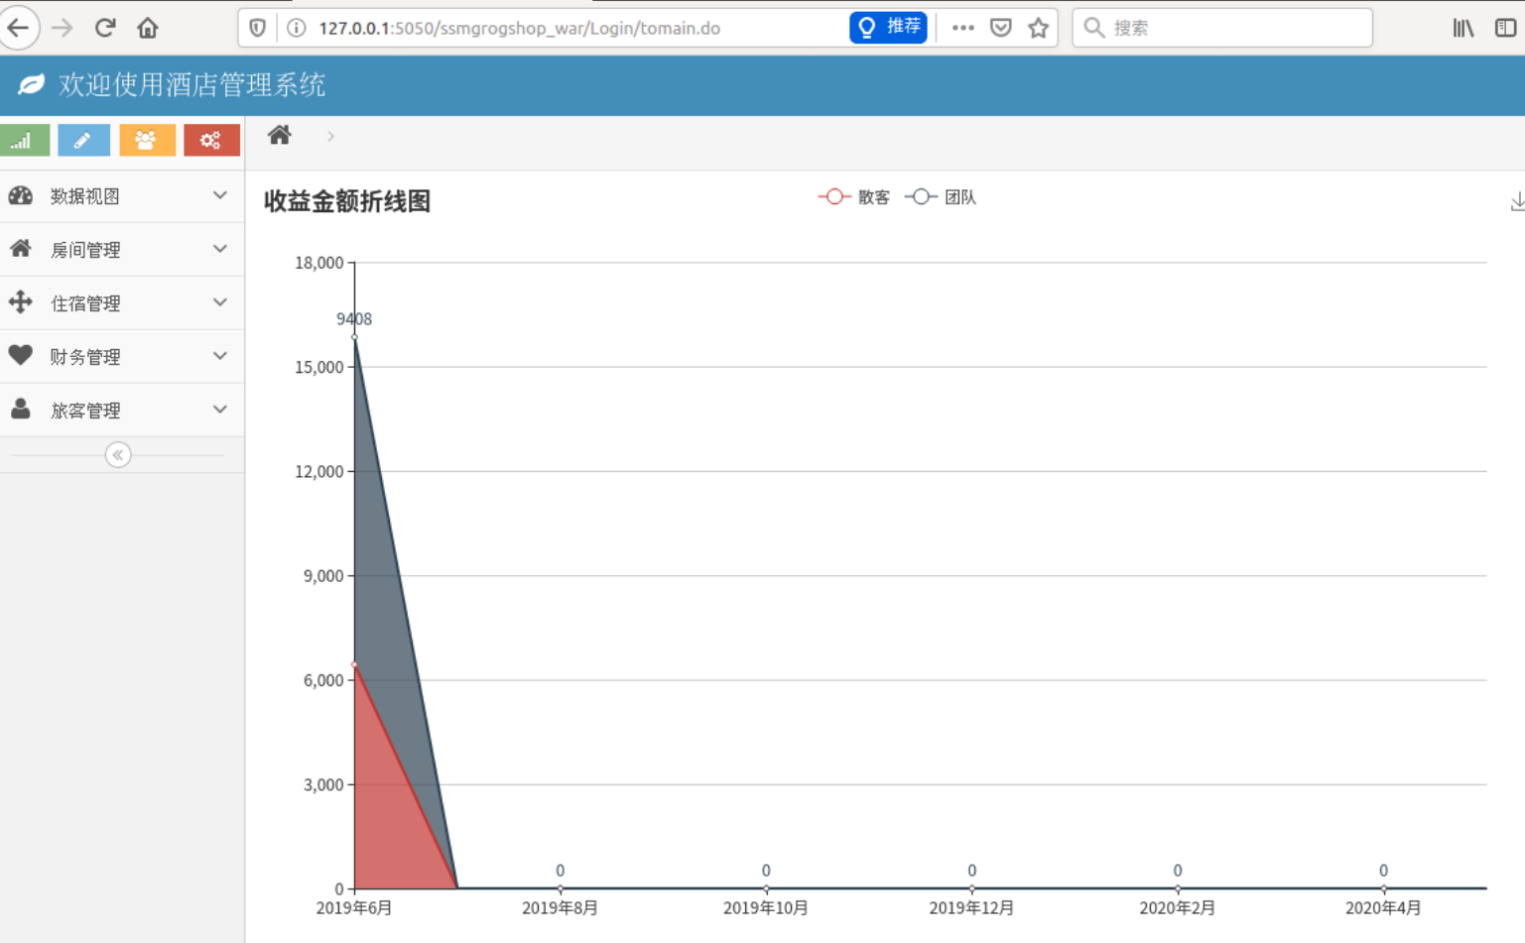This screenshot has height=943, width=1525.
Task: Click the orange users shortcut button
Action: tap(147, 140)
